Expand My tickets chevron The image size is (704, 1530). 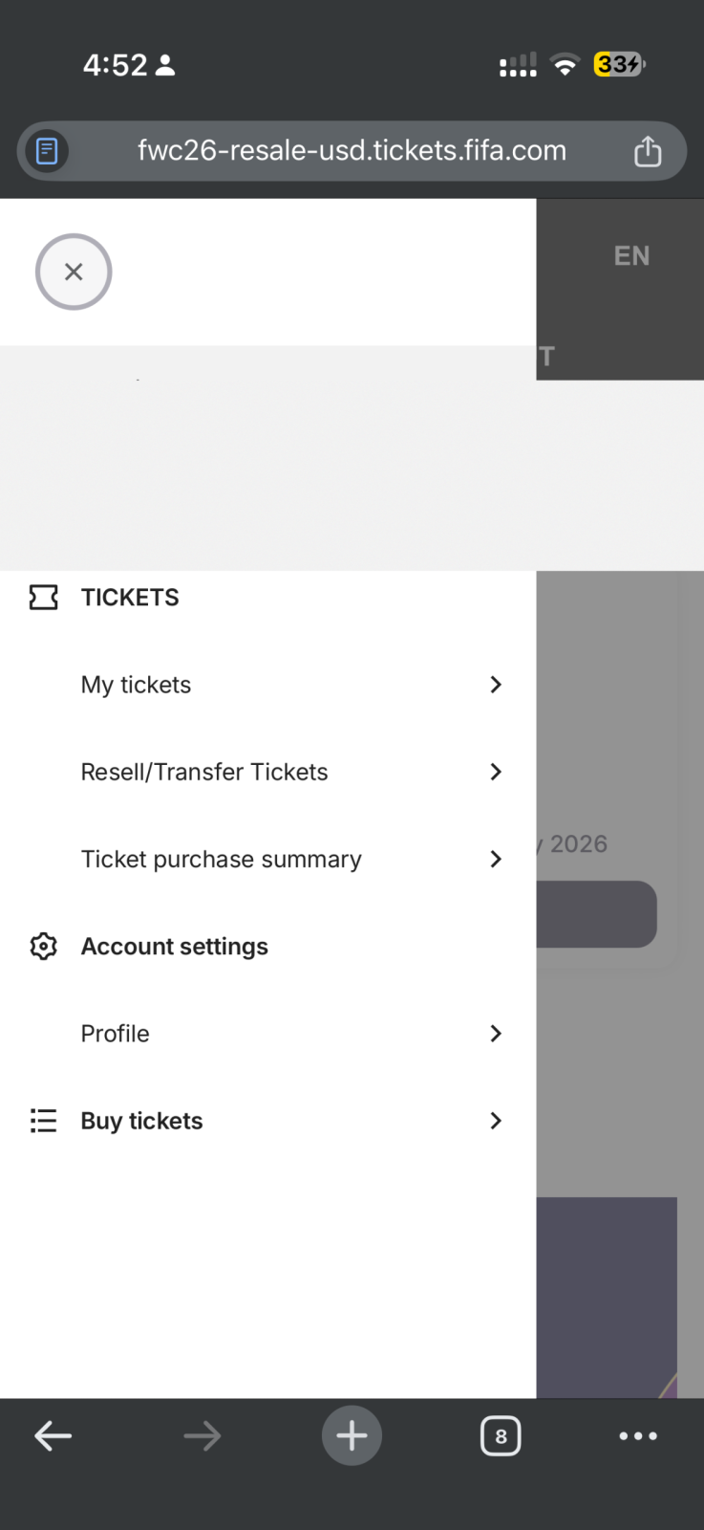[496, 685]
